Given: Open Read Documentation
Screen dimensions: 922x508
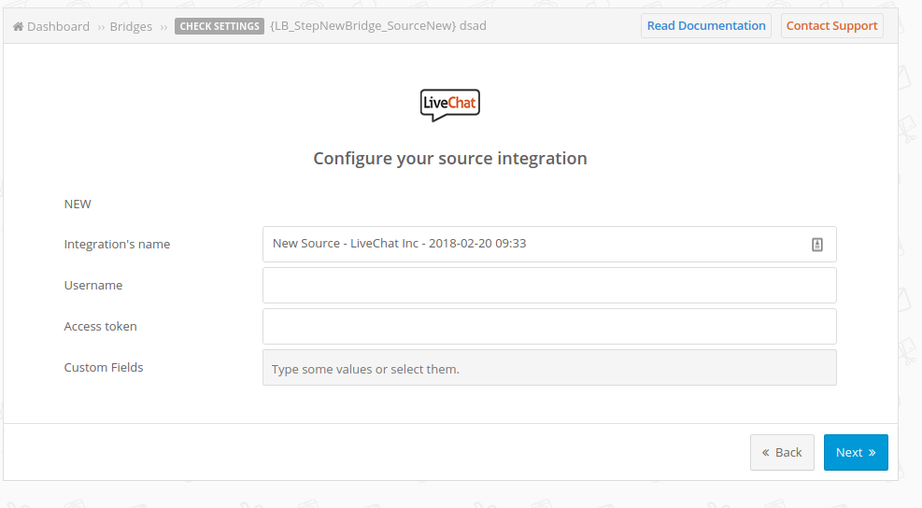Looking at the screenshot, I should pos(706,26).
